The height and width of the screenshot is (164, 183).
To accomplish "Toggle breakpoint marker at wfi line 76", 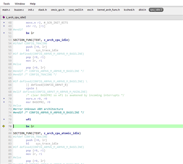I will [x=4, y=119].
